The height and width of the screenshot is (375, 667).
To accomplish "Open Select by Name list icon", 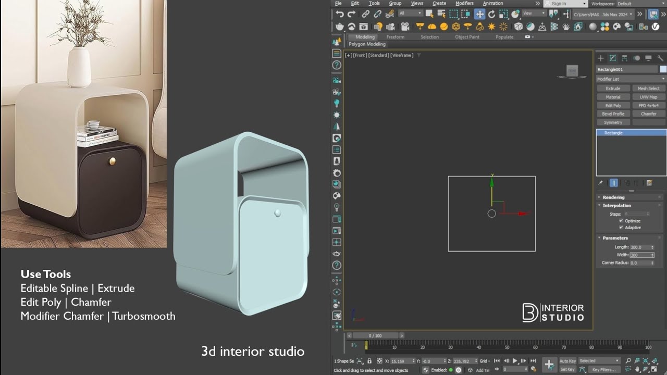I will pos(441,14).
